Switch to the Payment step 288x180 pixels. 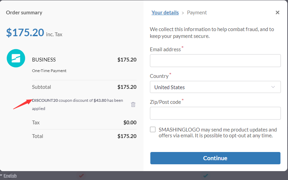tap(197, 13)
